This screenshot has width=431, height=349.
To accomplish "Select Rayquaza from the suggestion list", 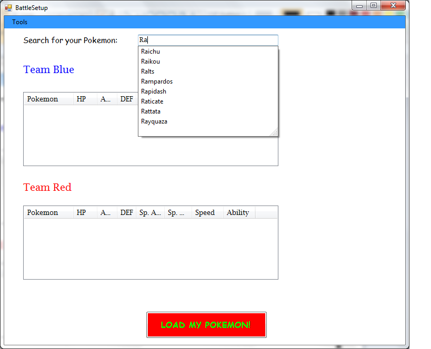I will point(208,121).
